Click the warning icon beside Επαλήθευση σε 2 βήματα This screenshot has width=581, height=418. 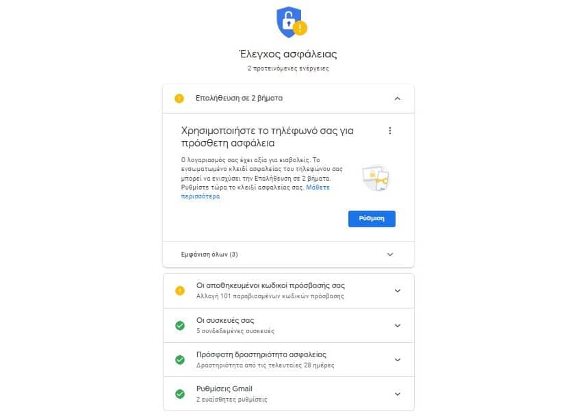click(x=180, y=98)
